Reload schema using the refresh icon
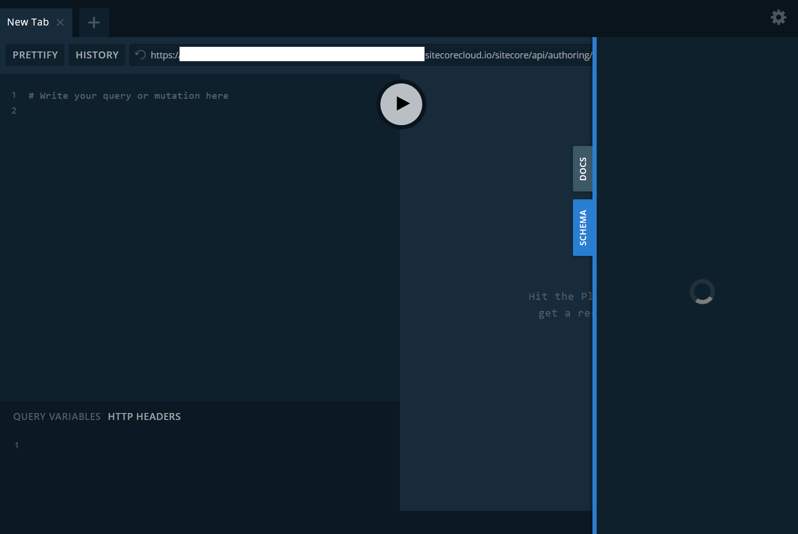The image size is (798, 534). (x=141, y=55)
